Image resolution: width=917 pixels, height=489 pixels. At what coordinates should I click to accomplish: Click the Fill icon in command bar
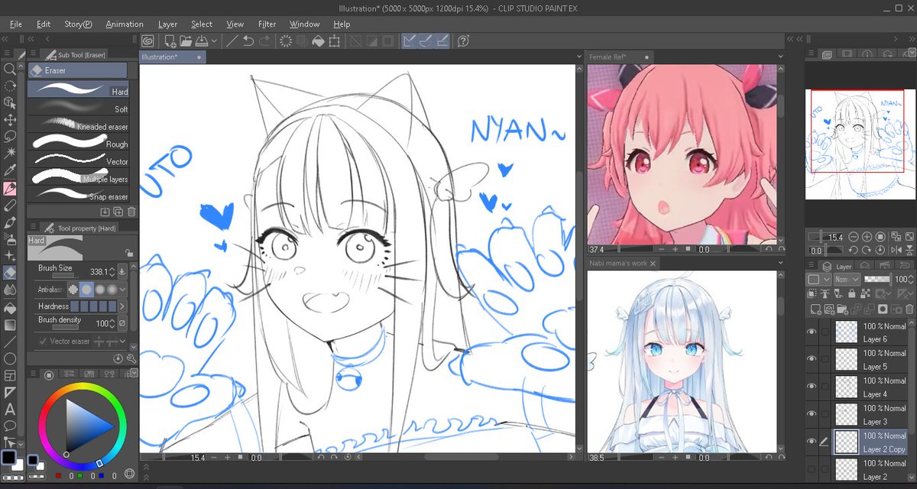(x=319, y=41)
